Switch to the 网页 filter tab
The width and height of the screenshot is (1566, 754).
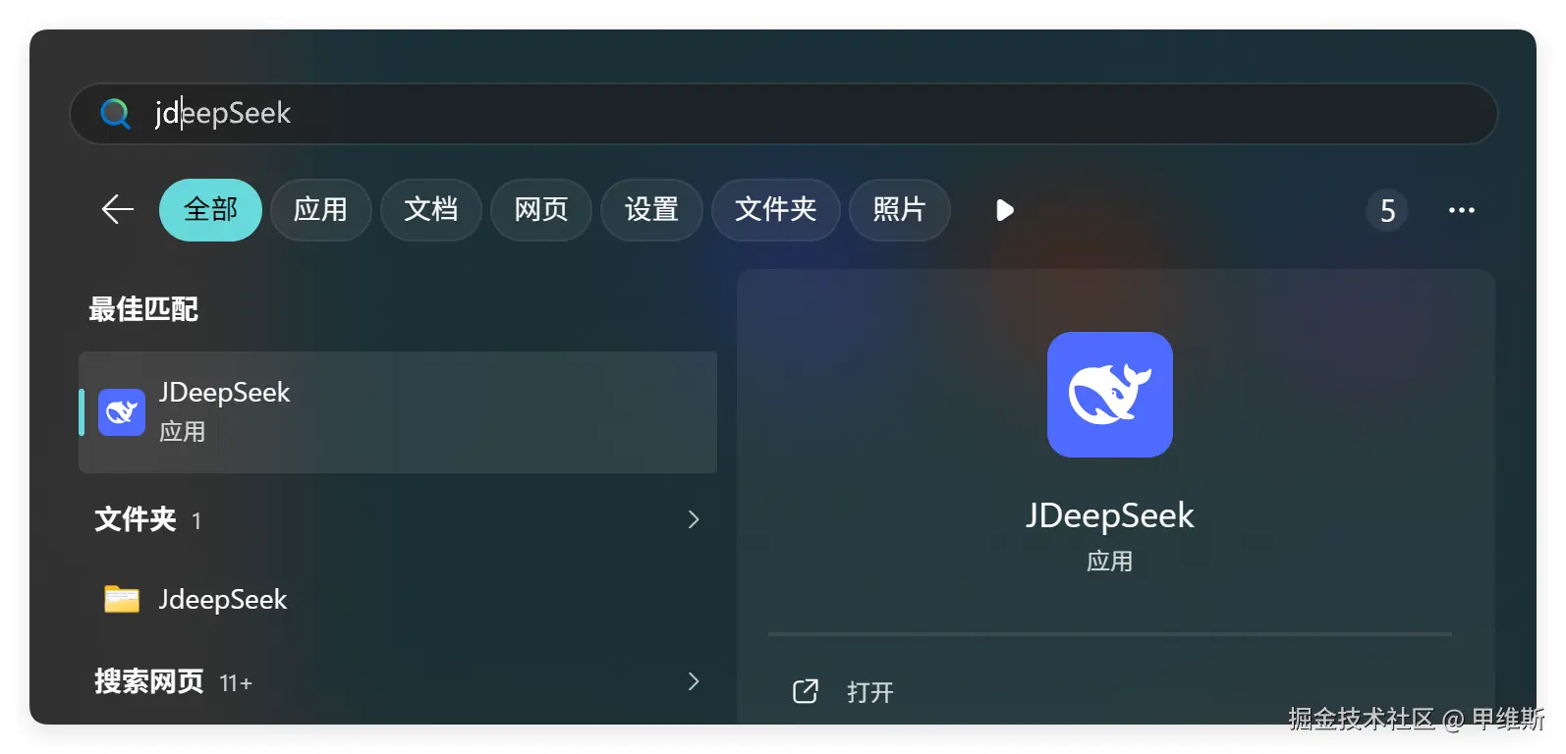tap(541, 209)
